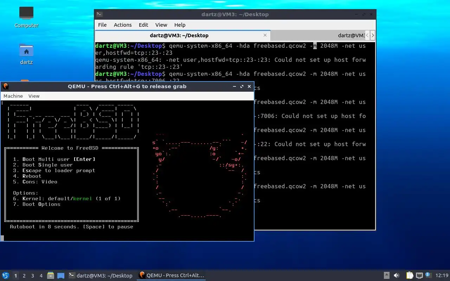Click the 'Cons: Video' menu entry

(x=35, y=182)
